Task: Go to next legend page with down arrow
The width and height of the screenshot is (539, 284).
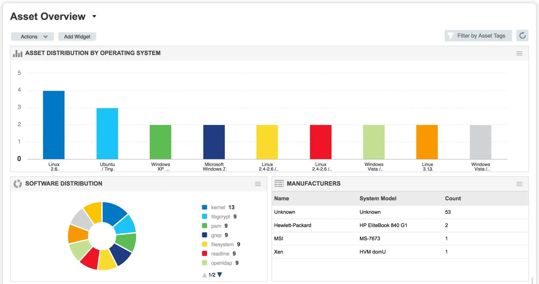Action: click(220, 275)
